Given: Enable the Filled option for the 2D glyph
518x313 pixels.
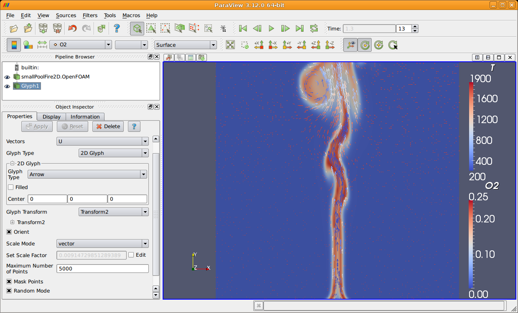Looking at the screenshot, I should pos(11,187).
